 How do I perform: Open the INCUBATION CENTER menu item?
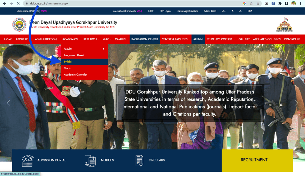coord(144,39)
